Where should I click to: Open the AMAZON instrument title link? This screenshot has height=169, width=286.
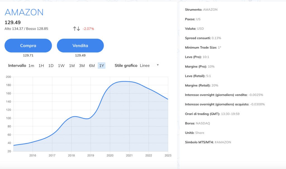click(x=24, y=12)
